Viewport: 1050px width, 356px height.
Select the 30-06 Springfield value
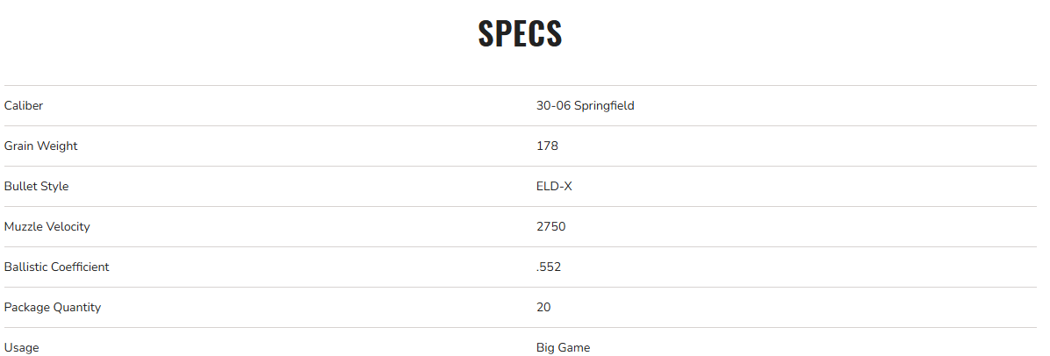coord(585,106)
